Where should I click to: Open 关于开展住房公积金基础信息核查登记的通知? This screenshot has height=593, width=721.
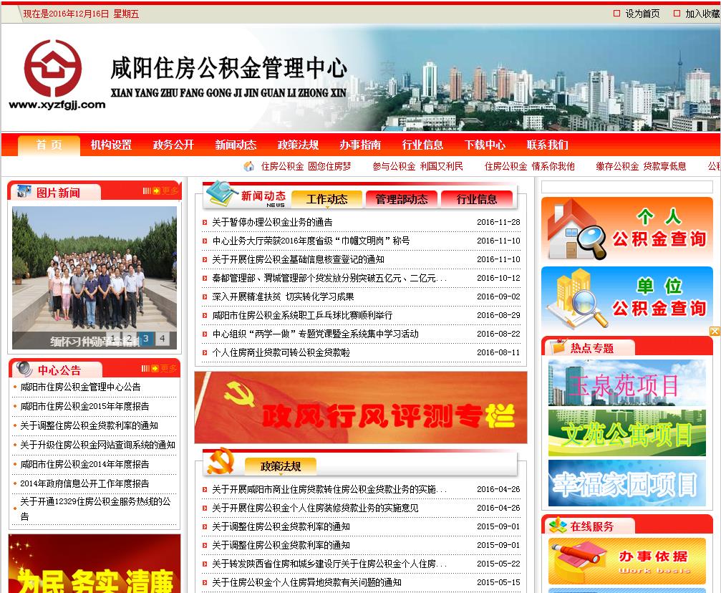tap(298, 259)
